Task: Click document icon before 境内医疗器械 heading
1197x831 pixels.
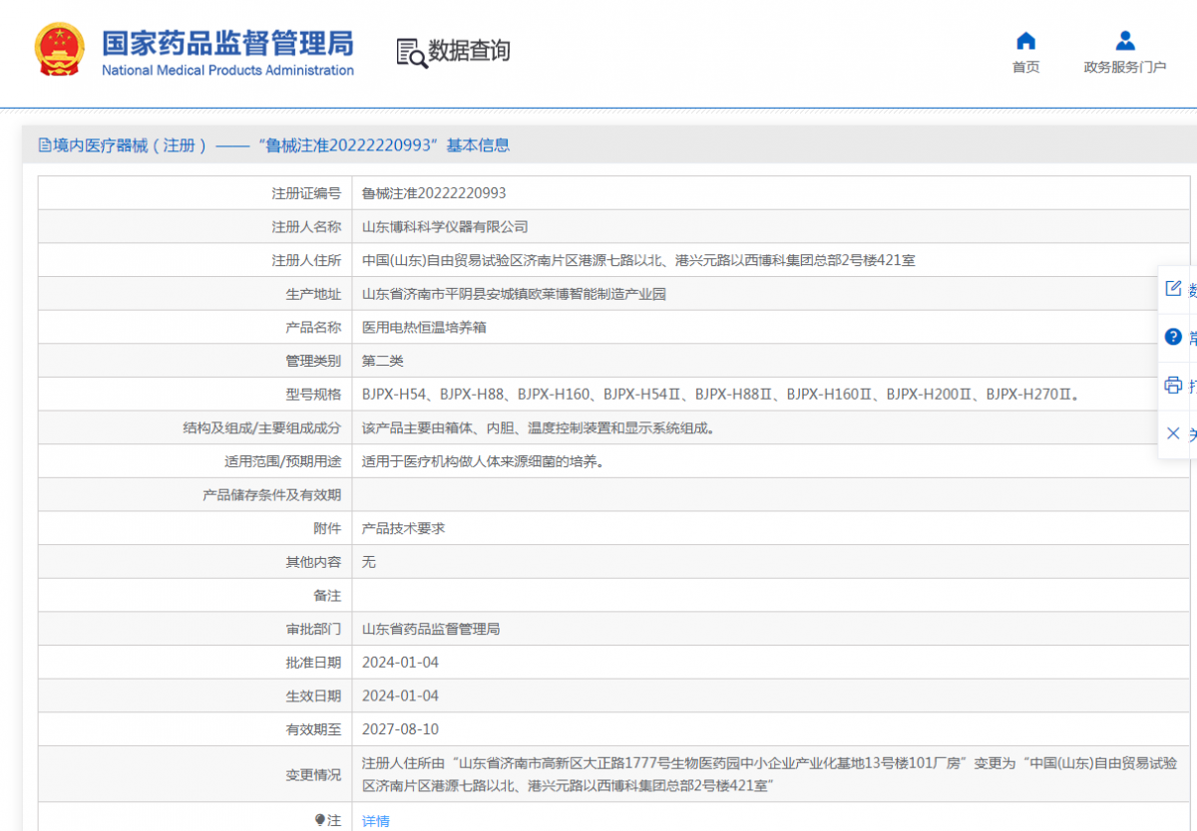Action: tap(44, 144)
